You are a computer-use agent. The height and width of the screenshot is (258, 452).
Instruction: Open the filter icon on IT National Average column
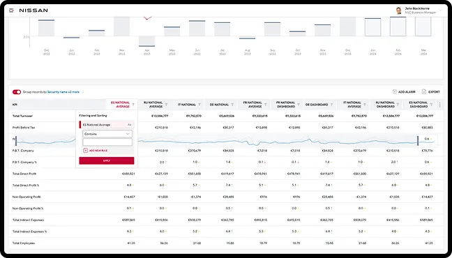365,105
